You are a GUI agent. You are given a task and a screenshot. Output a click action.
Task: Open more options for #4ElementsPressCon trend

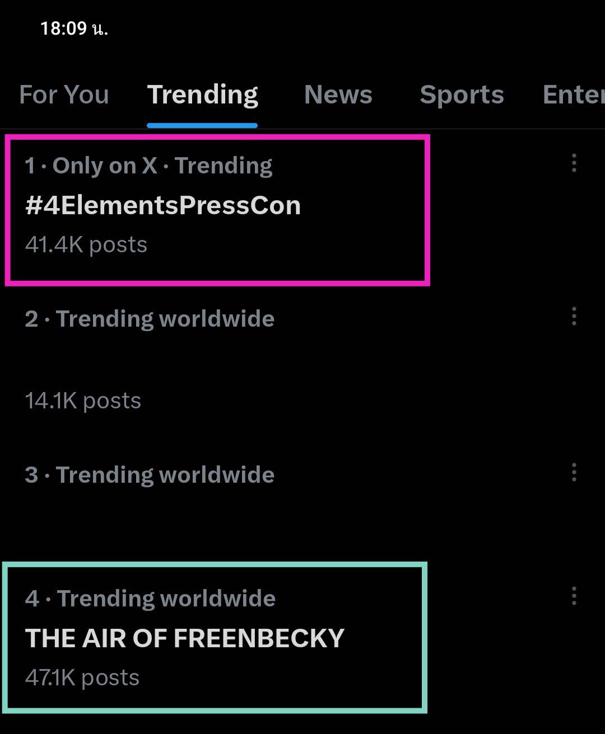[x=574, y=163]
